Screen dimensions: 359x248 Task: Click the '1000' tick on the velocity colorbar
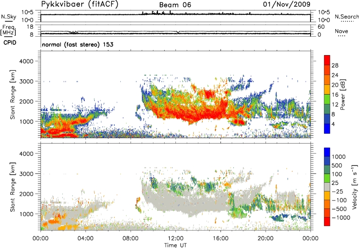pos(338,157)
